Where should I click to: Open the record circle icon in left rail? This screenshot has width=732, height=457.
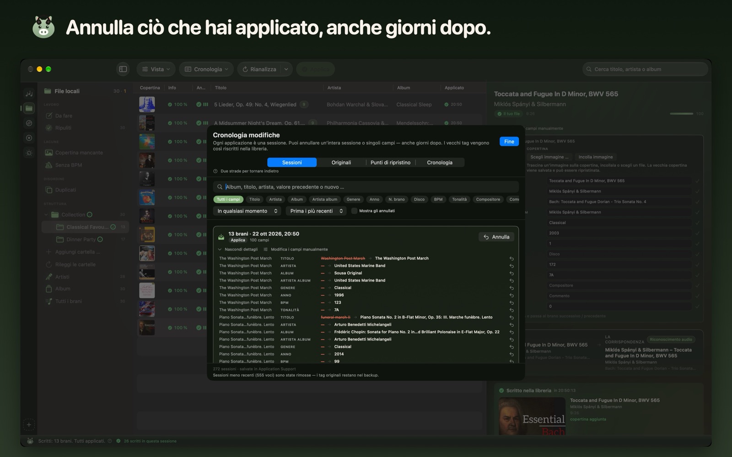(29, 138)
